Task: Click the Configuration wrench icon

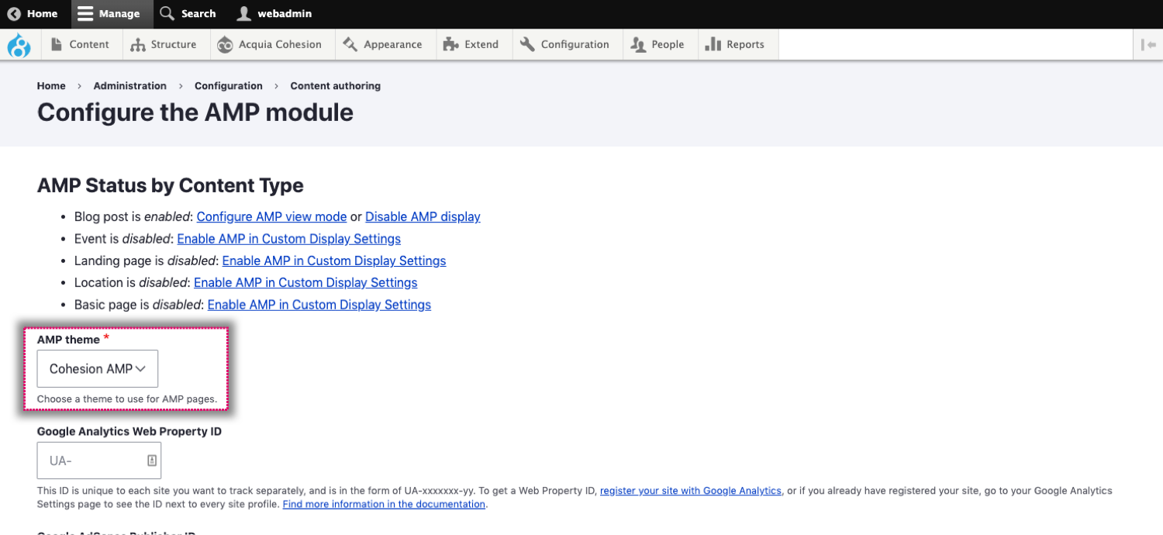Action: 527,44
